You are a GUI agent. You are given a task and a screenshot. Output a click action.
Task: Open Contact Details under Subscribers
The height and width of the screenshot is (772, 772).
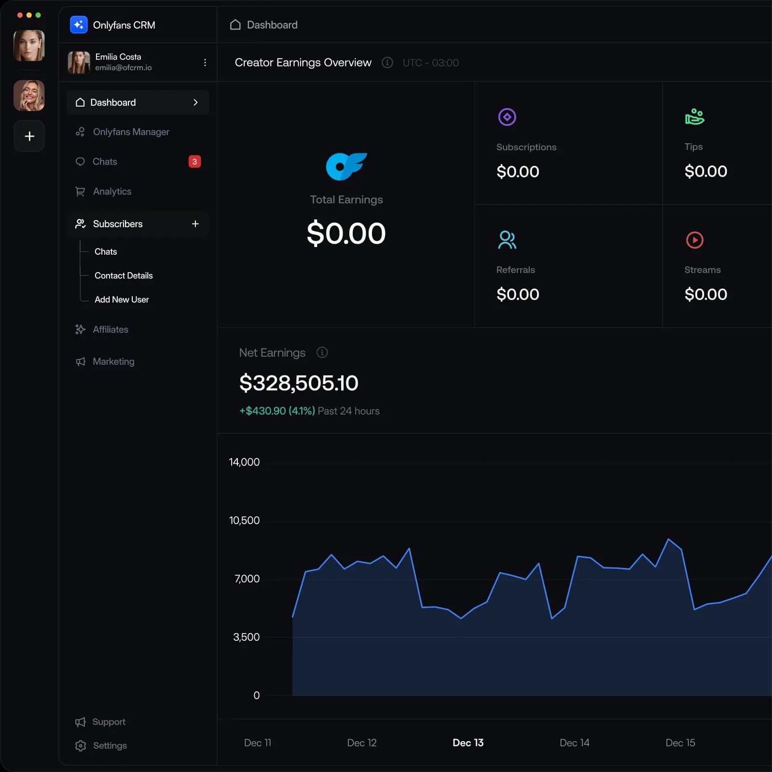(x=124, y=276)
